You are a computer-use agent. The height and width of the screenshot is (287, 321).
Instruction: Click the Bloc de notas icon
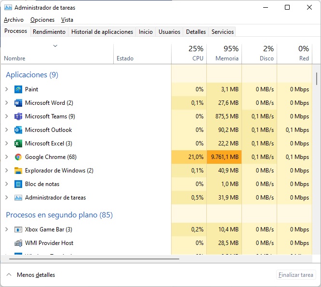18,184
